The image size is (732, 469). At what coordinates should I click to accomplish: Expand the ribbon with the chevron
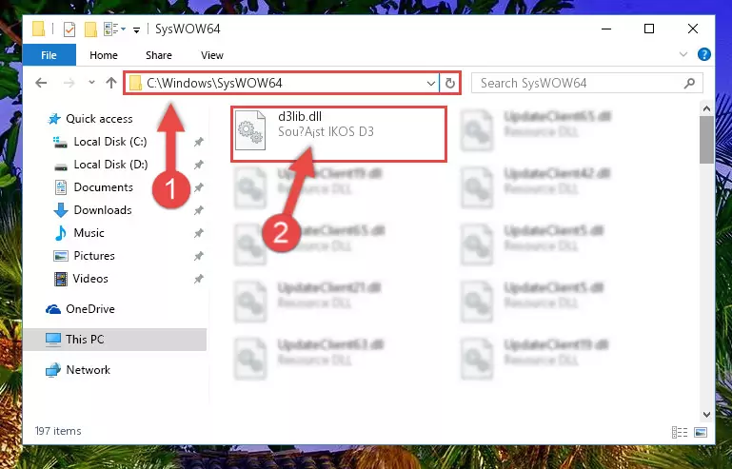683,54
